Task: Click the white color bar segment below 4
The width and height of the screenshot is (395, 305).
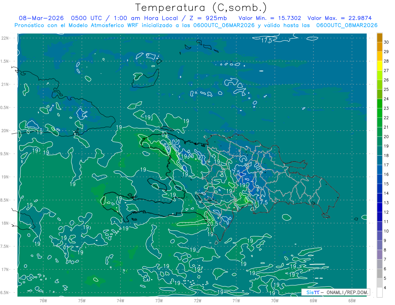Action: (x=380, y=293)
